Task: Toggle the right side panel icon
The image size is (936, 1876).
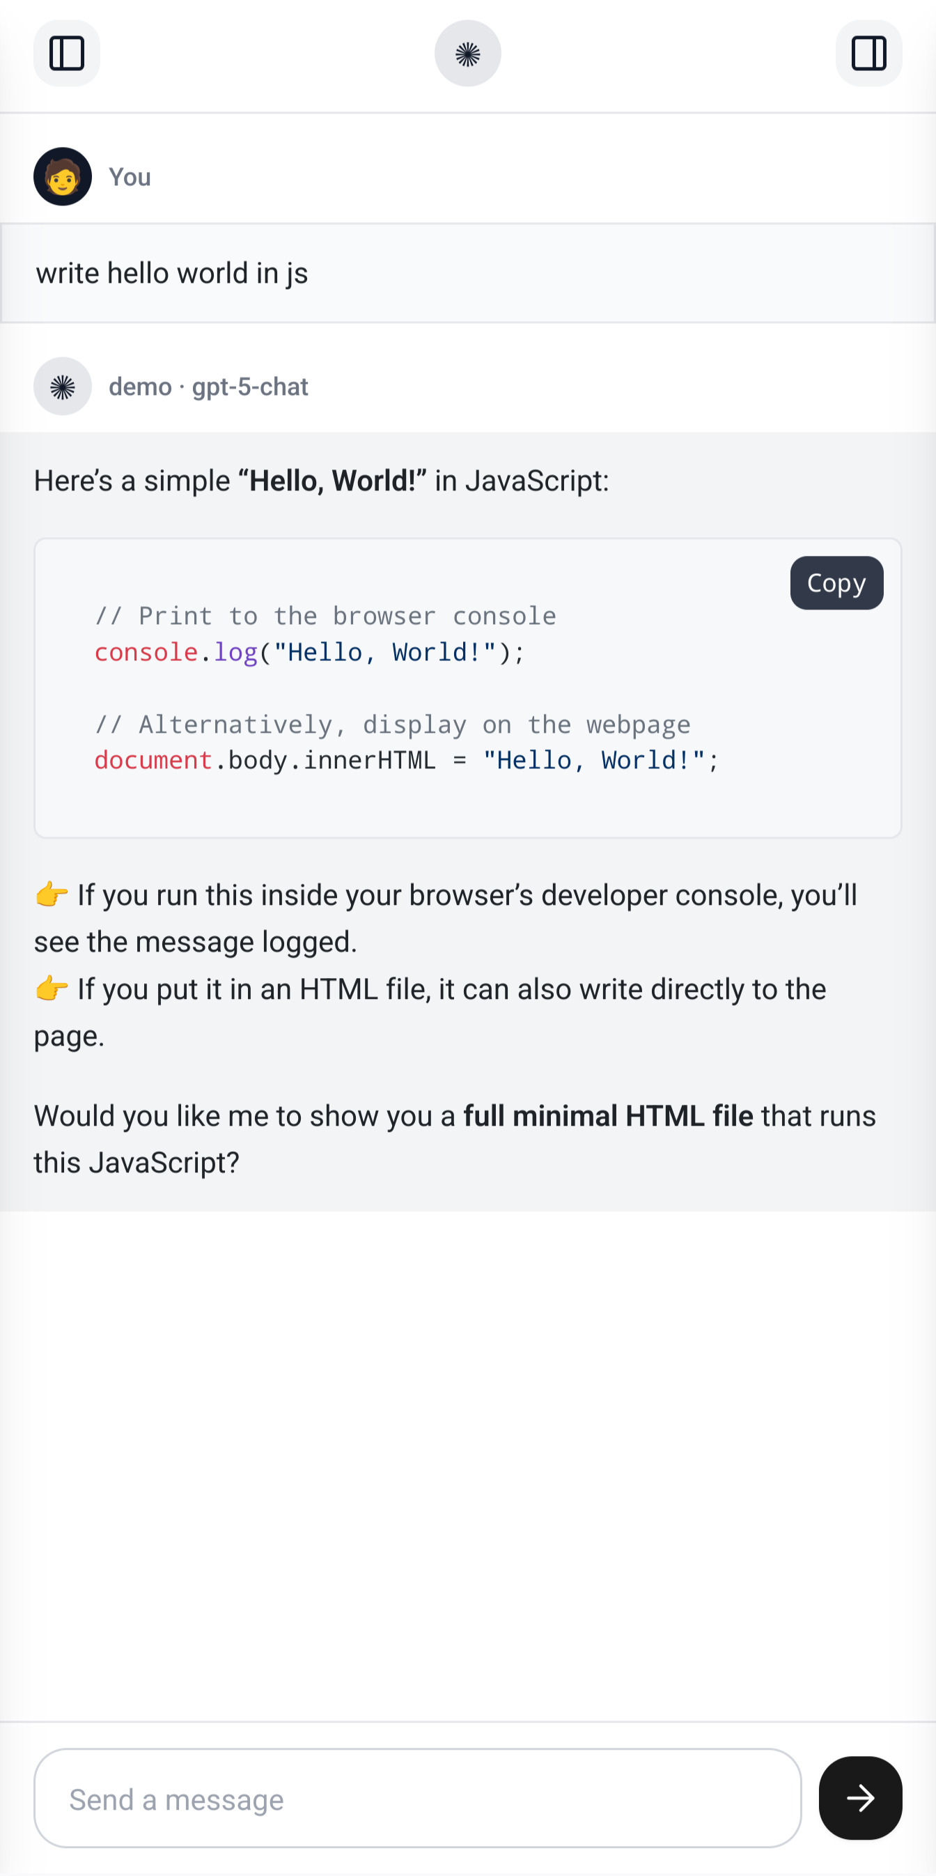Action: click(868, 53)
